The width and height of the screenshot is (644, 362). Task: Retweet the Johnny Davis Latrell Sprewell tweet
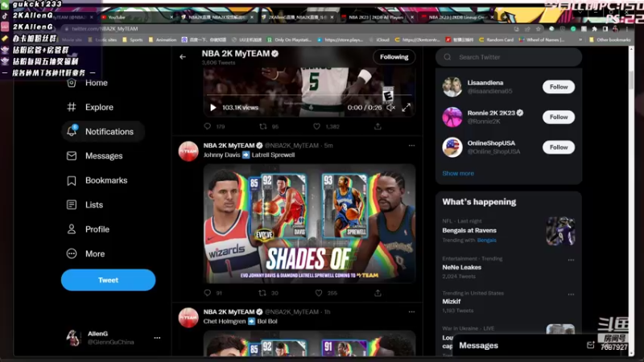coord(262,293)
